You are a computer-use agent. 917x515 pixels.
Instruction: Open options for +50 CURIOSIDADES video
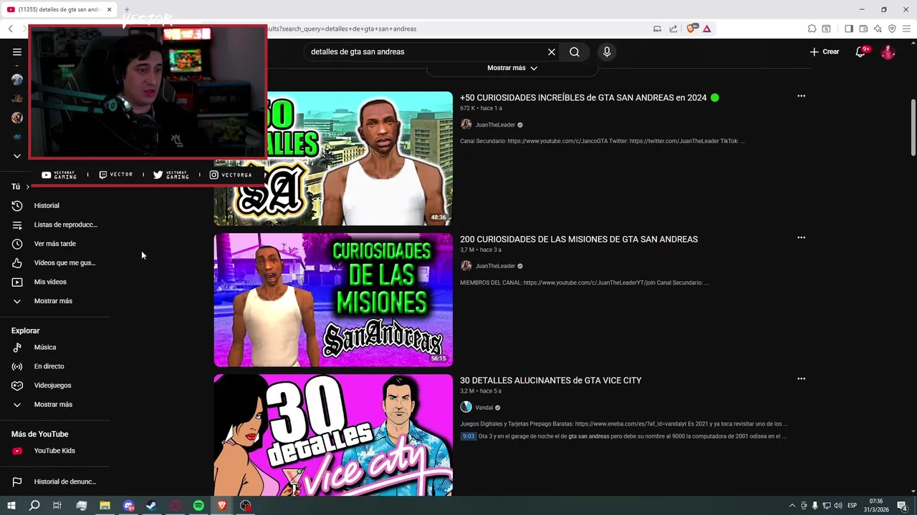801,96
